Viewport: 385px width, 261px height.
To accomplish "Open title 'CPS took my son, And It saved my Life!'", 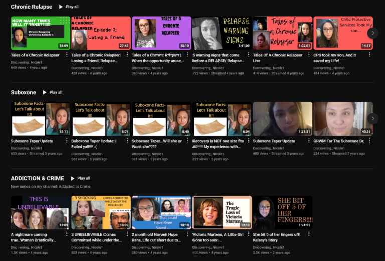I will point(335,58).
